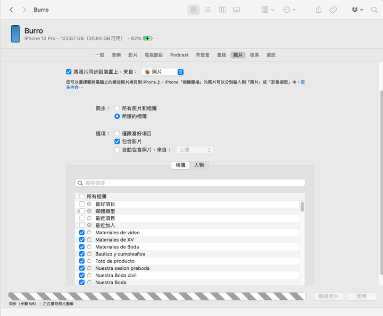Click the sync status text 正在讀取照片圖庫
Viewport: 383px width, 316px height.
tap(58, 304)
